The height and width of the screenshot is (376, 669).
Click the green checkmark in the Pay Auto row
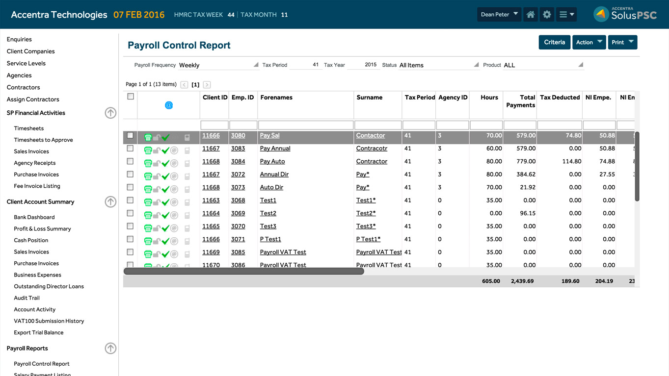click(x=165, y=163)
